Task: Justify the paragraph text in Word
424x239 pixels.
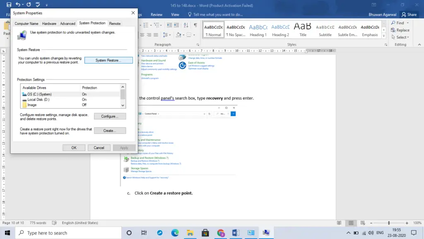Action: tap(156, 35)
